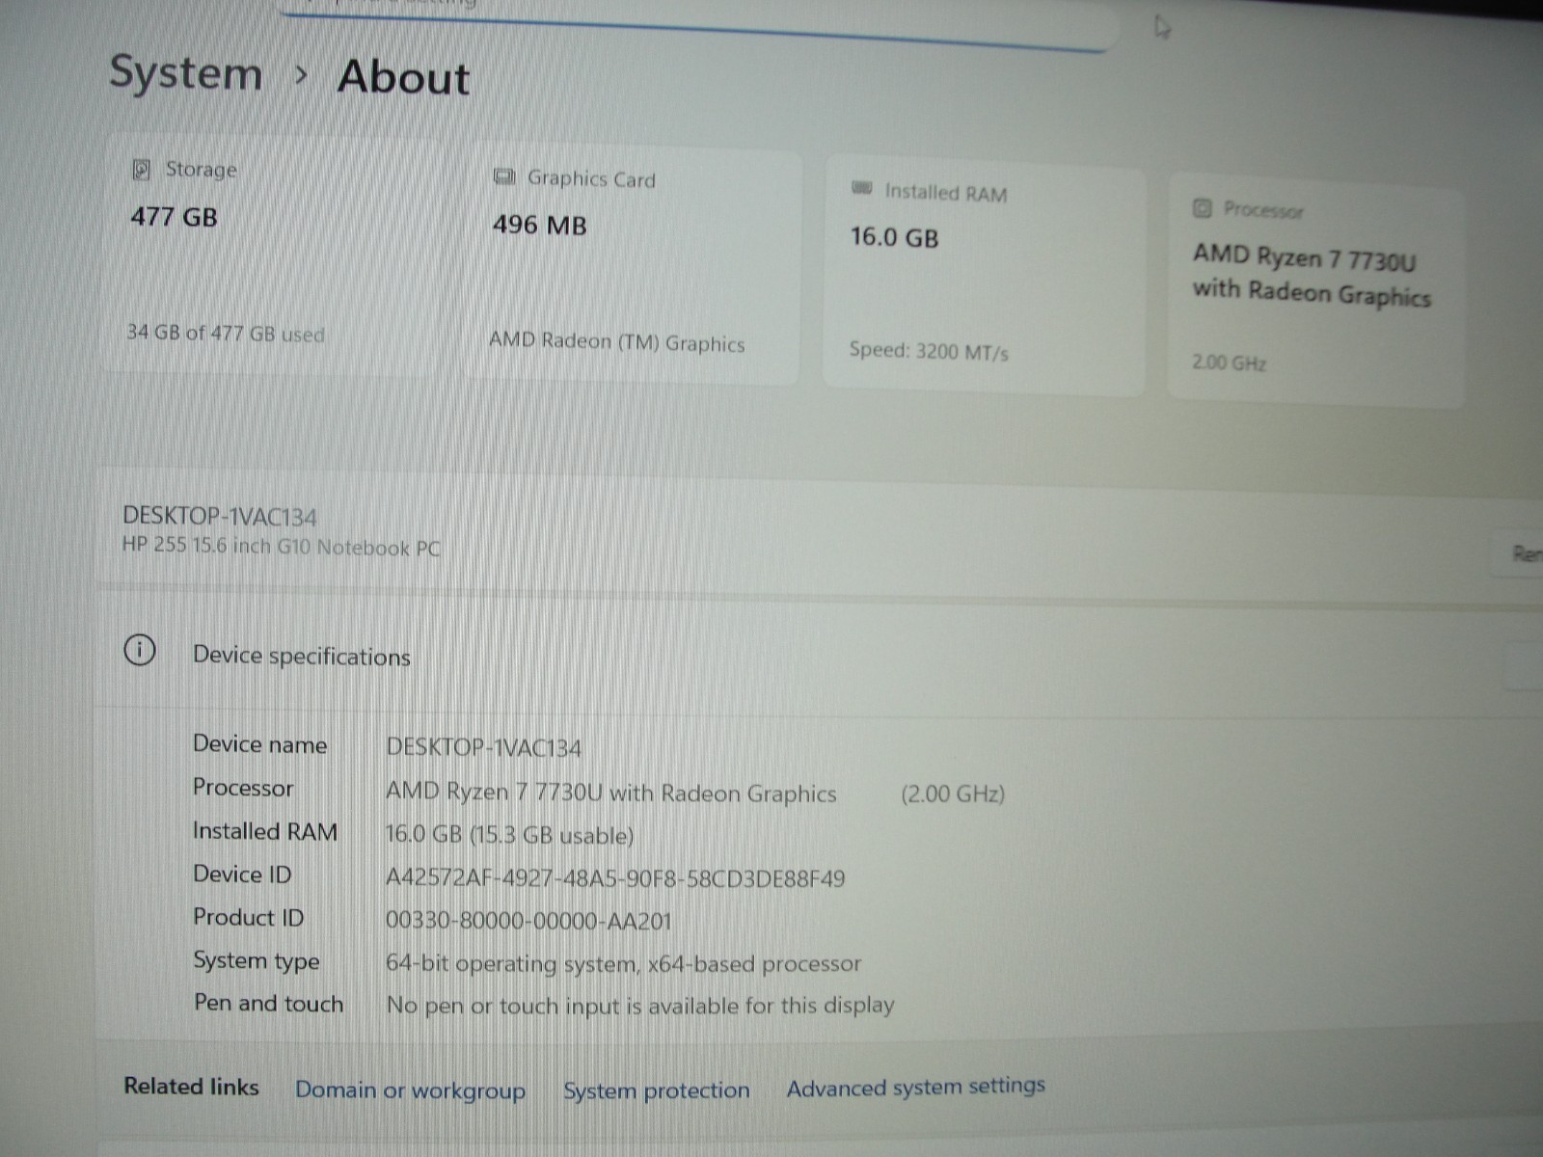Select the DESKTOP-1VAC134 heading above HP model

click(x=219, y=516)
